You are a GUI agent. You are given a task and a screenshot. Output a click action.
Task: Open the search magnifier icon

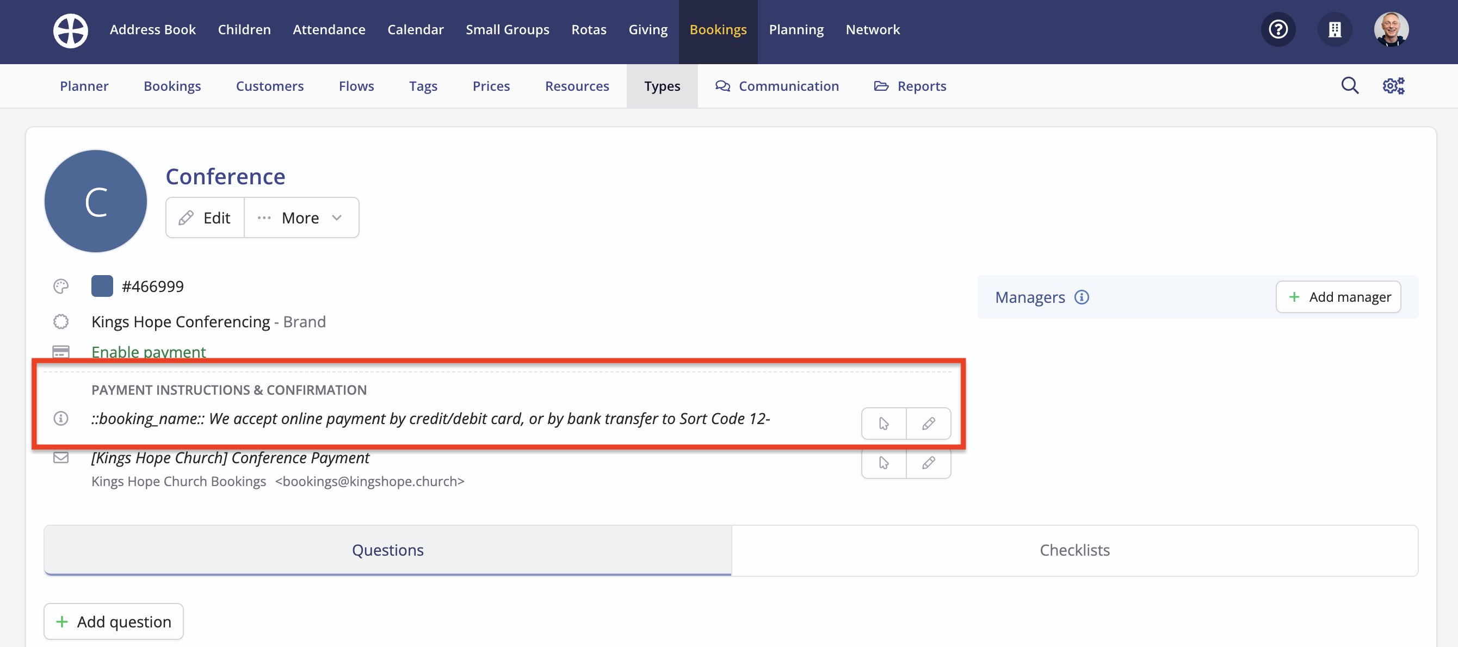(1349, 86)
